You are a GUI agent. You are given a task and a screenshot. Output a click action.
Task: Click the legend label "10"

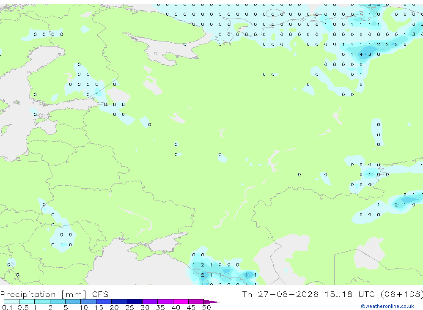[84, 307]
